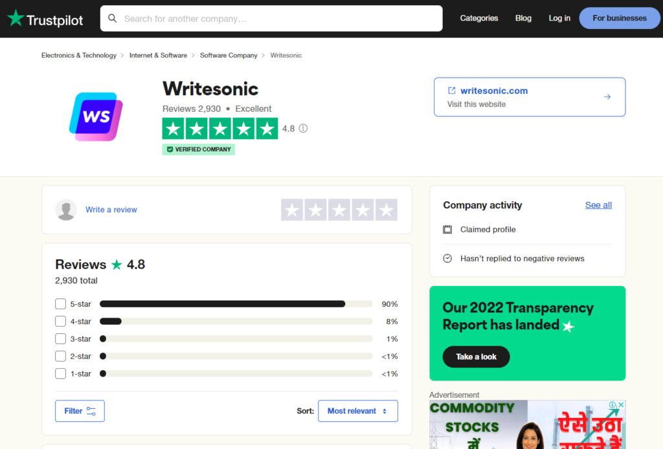Click the 5-star 90% progress bar

pos(236,304)
